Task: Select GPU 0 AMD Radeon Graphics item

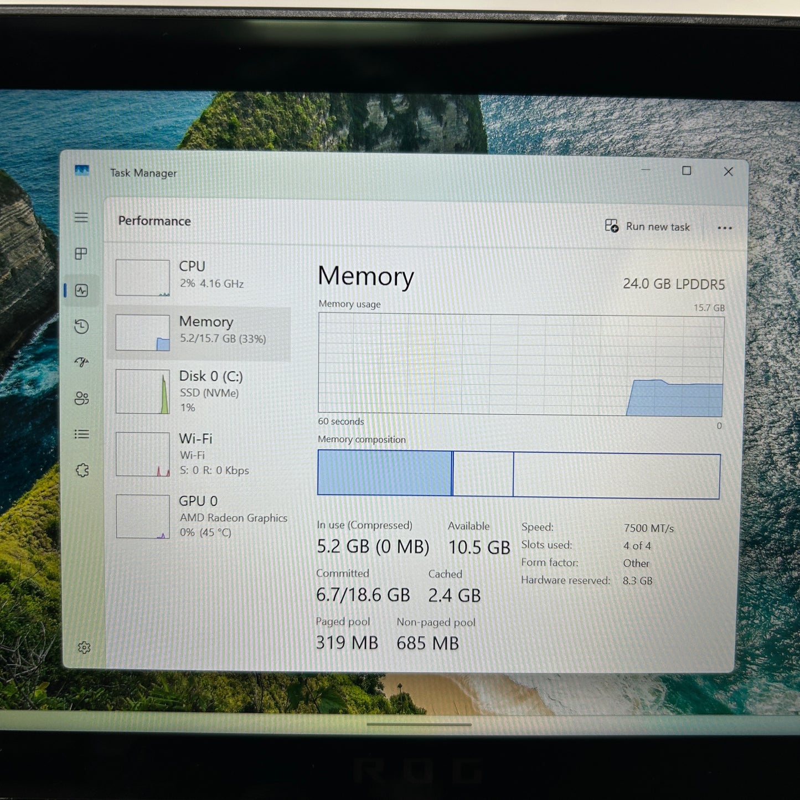Action: [x=200, y=516]
